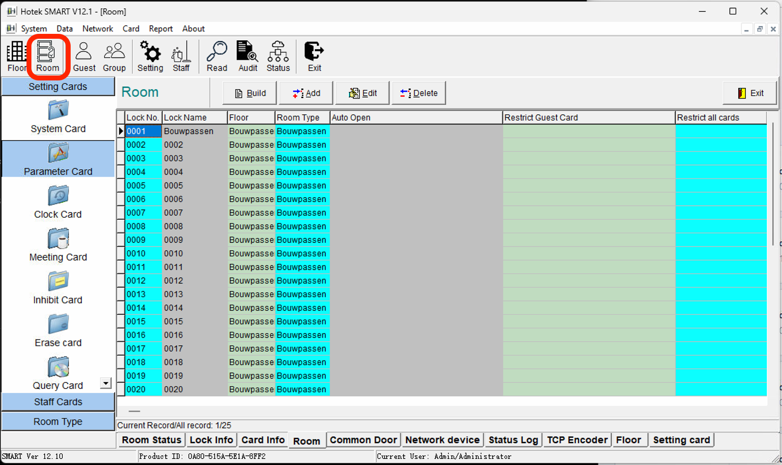782x465 pixels.
Task: Select lock number 0001 cell
Action: [143, 131]
